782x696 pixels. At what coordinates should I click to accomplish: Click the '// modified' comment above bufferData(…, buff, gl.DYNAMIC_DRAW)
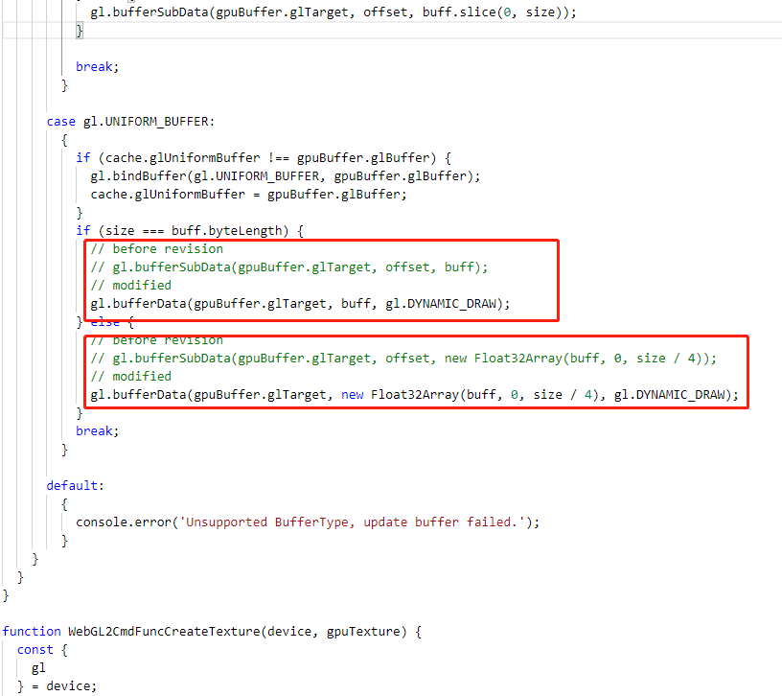point(130,285)
